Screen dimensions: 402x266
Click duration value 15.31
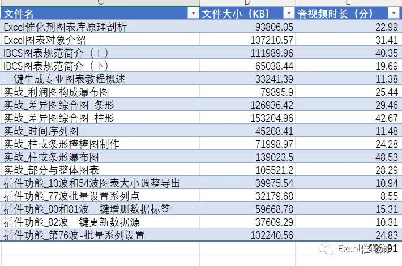coord(387,209)
